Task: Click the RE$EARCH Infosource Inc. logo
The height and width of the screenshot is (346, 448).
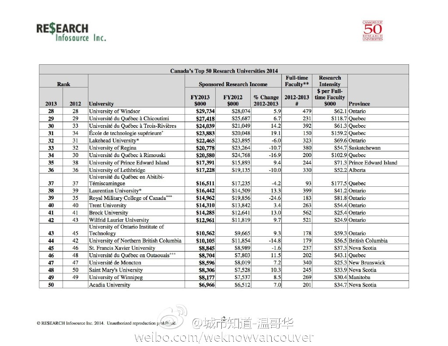Action: click(x=71, y=32)
